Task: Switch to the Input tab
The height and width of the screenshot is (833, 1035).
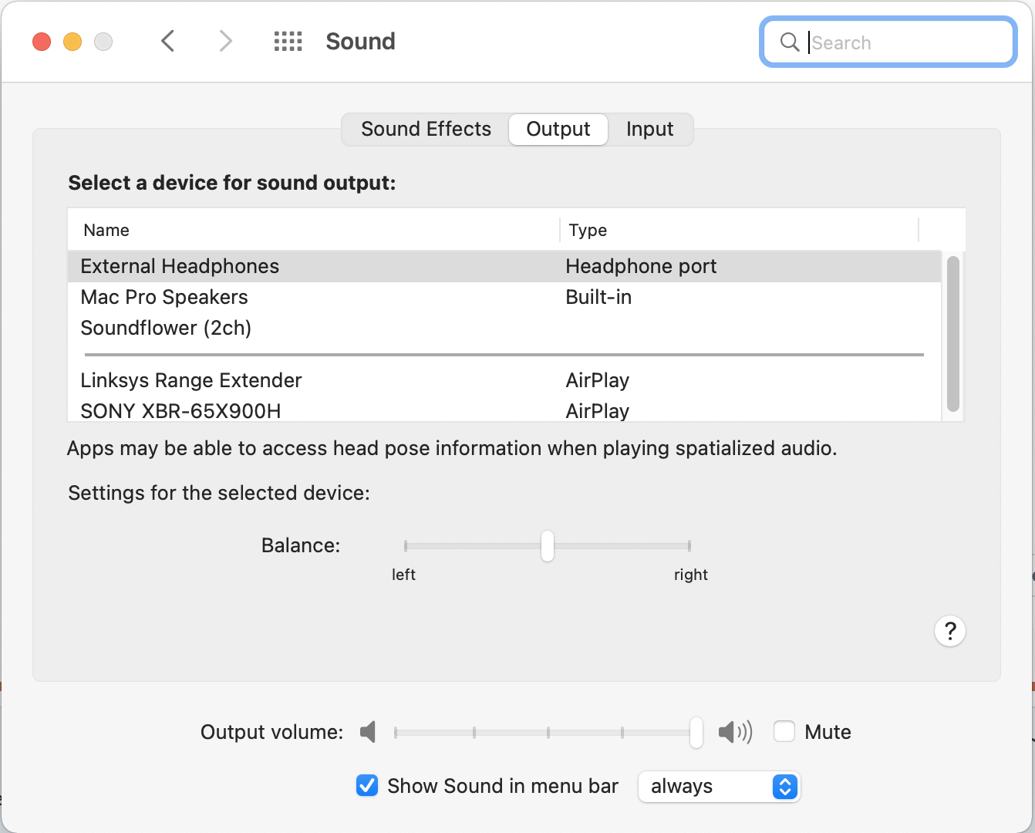Action: click(x=649, y=129)
